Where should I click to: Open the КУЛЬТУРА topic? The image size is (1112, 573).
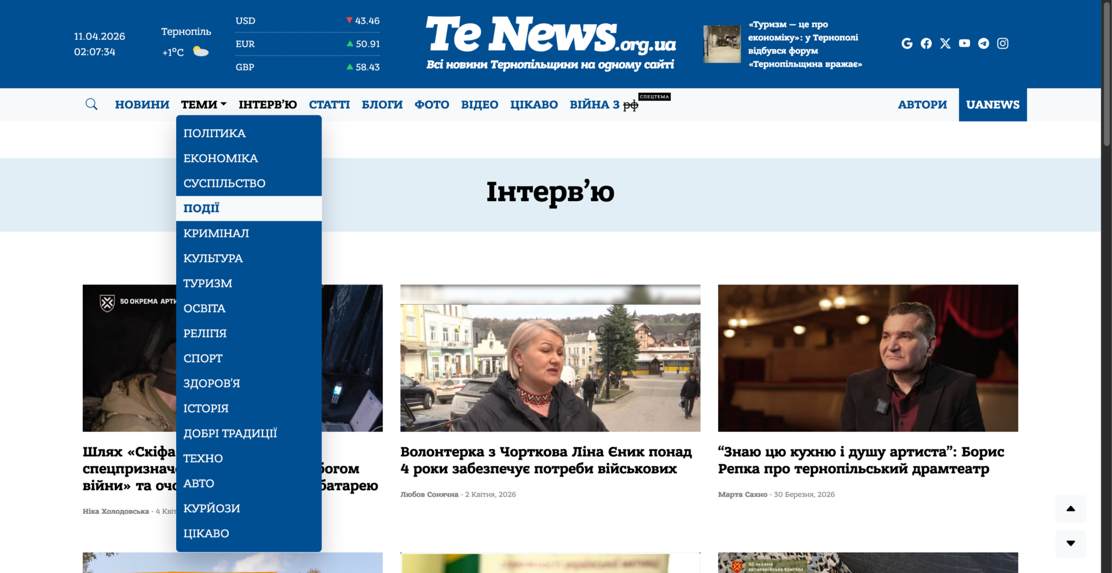point(248,258)
